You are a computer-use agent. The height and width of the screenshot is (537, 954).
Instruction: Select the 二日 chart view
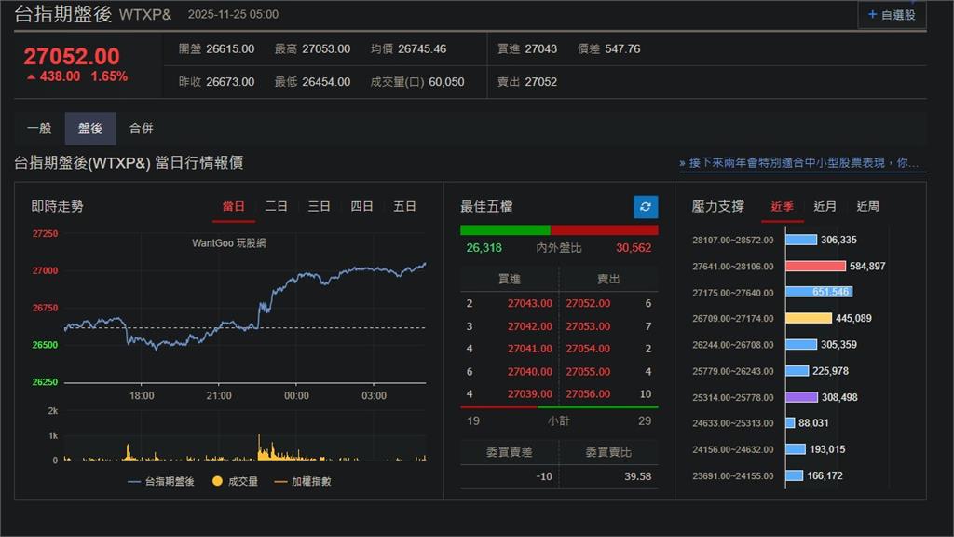(x=276, y=206)
